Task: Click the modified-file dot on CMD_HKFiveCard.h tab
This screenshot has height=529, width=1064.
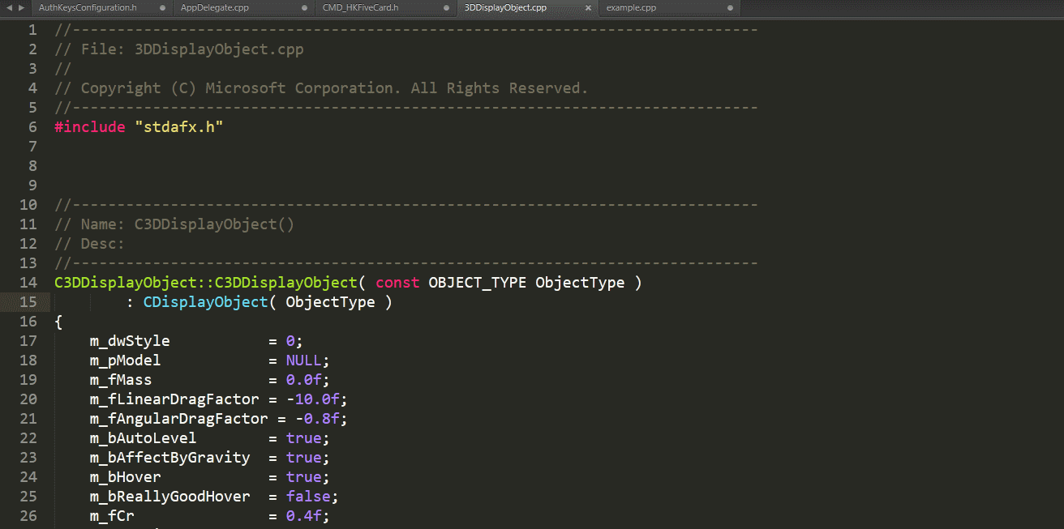Action: (446, 9)
